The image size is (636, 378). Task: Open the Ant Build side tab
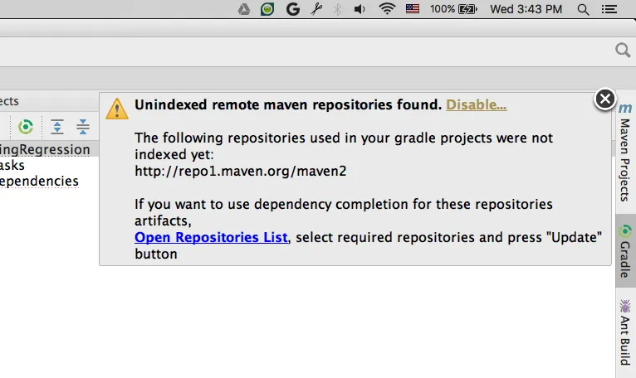[x=625, y=332]
